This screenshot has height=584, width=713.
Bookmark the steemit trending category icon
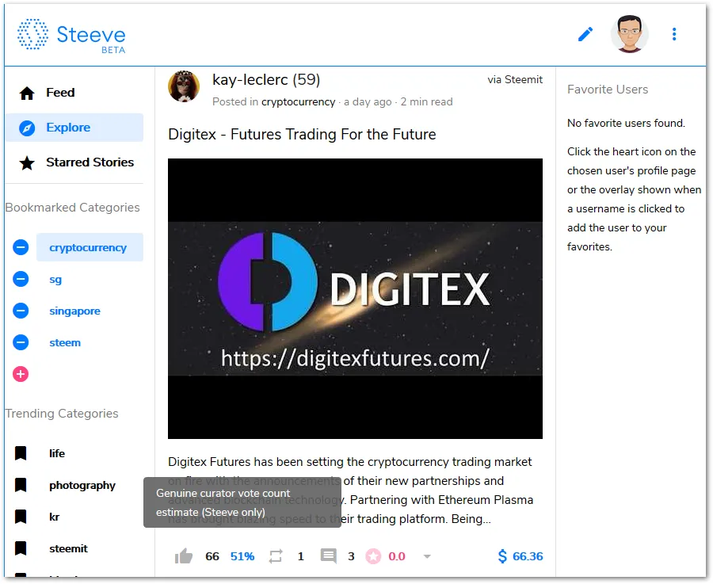point(21,549)
